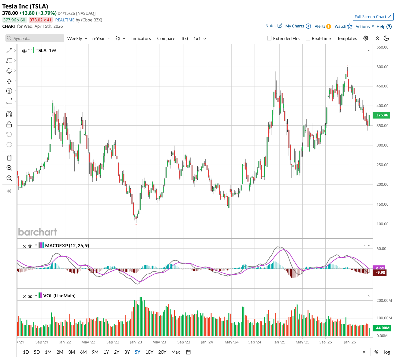Screen dimensions: 394x357
Task: Hide the MACDEXP indicator via eye icon
Action: tap(30, 246)
